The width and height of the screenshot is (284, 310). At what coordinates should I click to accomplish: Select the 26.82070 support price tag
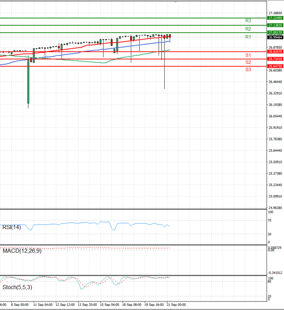click(275, 52)
